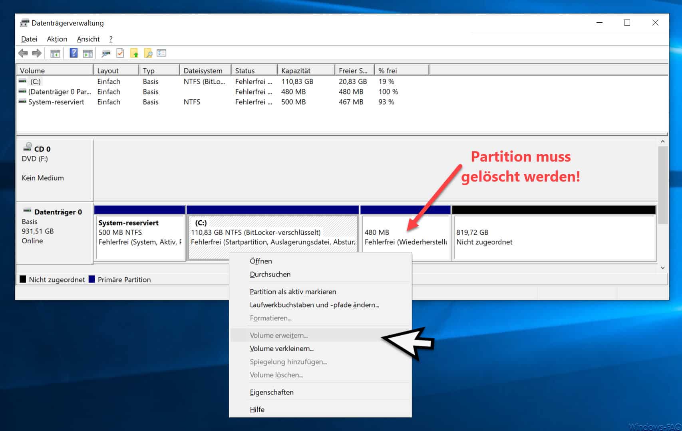This screenshot has height=431, width=682.
Task: Click the show/hide console tree toolbar icon
Action: (55, 53)
